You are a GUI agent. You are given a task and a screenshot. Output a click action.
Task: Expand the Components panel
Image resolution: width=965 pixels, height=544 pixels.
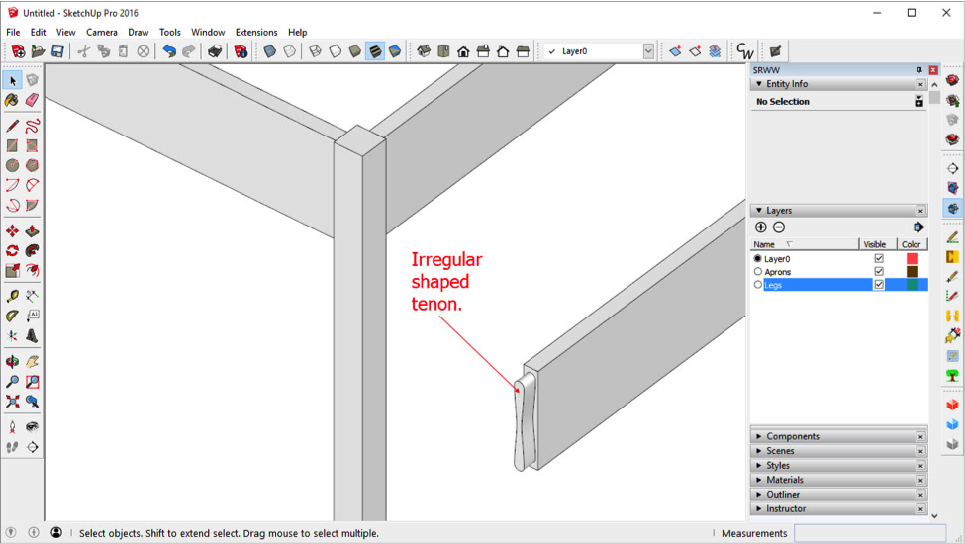pos(793,436)
